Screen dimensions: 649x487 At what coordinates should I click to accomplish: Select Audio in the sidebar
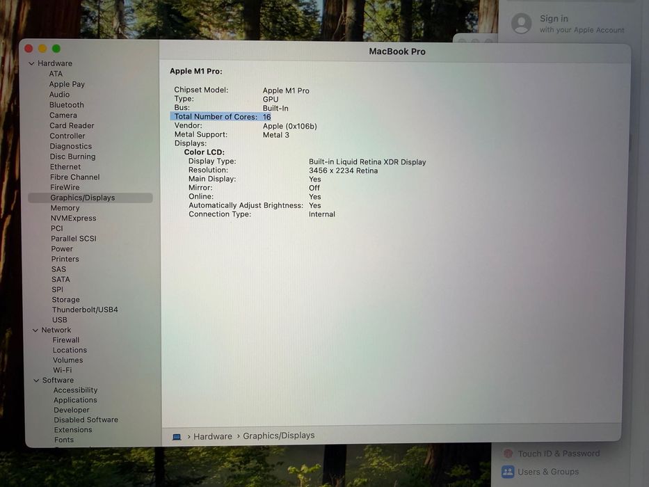click(x=60, y=95)
